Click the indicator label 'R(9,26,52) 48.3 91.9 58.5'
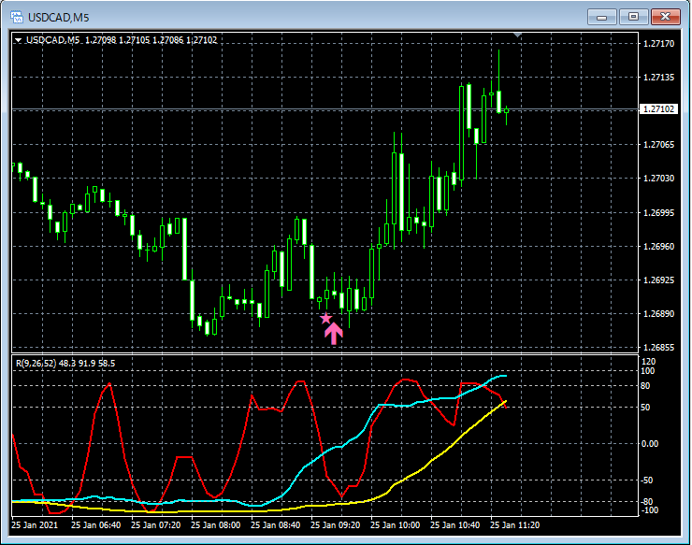This screenshot has height=545, width=692. click(65, 364)
